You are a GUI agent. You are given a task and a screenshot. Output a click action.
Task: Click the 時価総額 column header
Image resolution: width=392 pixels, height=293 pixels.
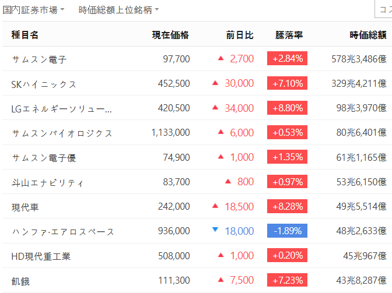pos(367,35)
